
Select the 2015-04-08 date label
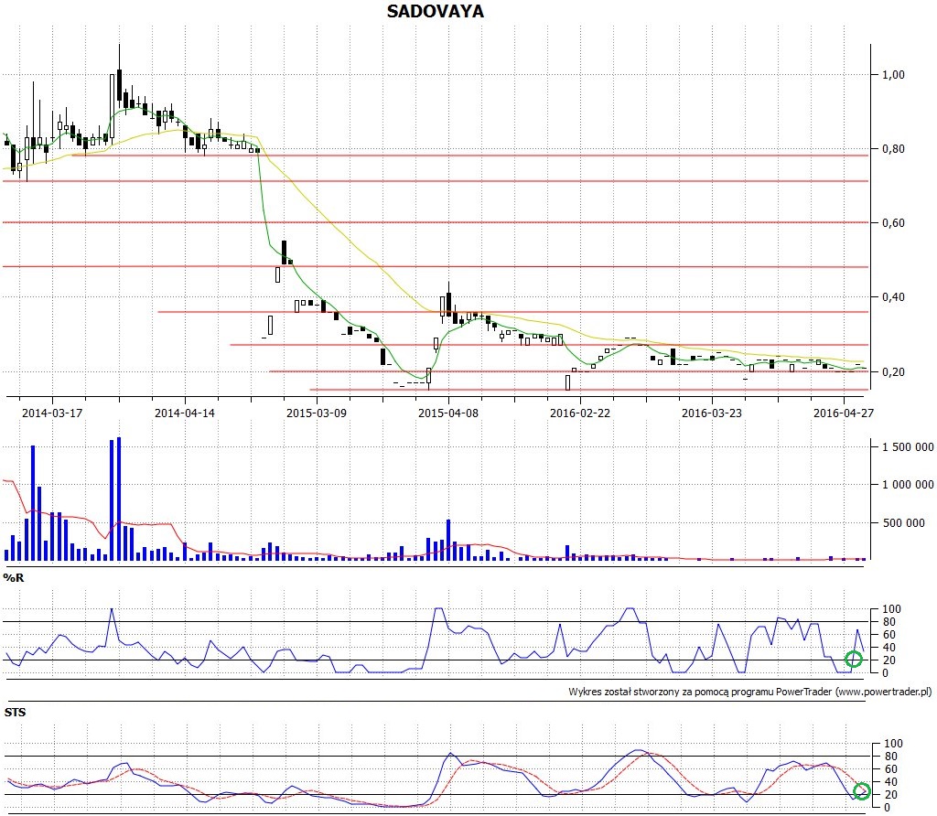pyautogui.click(x=448, y=413)
